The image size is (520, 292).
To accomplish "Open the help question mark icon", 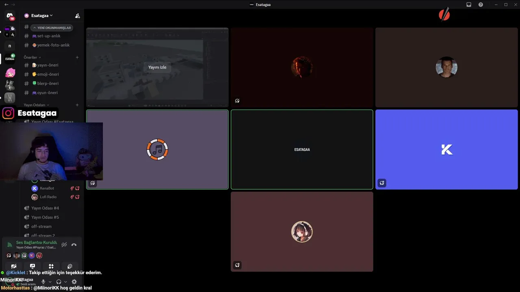I will point(481,4).
